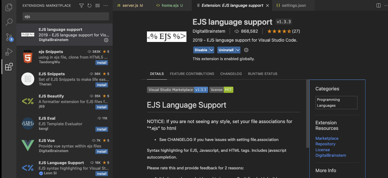Screen dimensions: 388x178
Task: Click the Disable button
Action: (x=201, y=50)
